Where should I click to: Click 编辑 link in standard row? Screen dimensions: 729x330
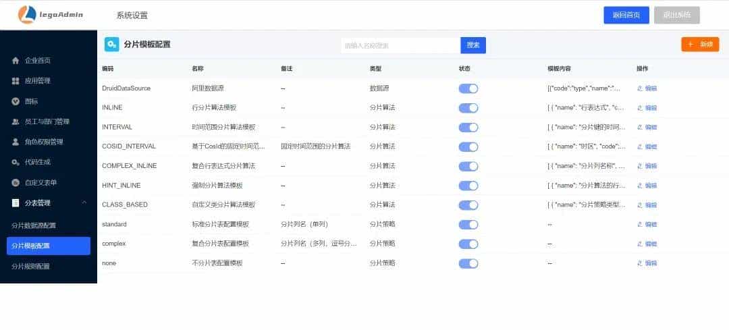coord(651,225)
